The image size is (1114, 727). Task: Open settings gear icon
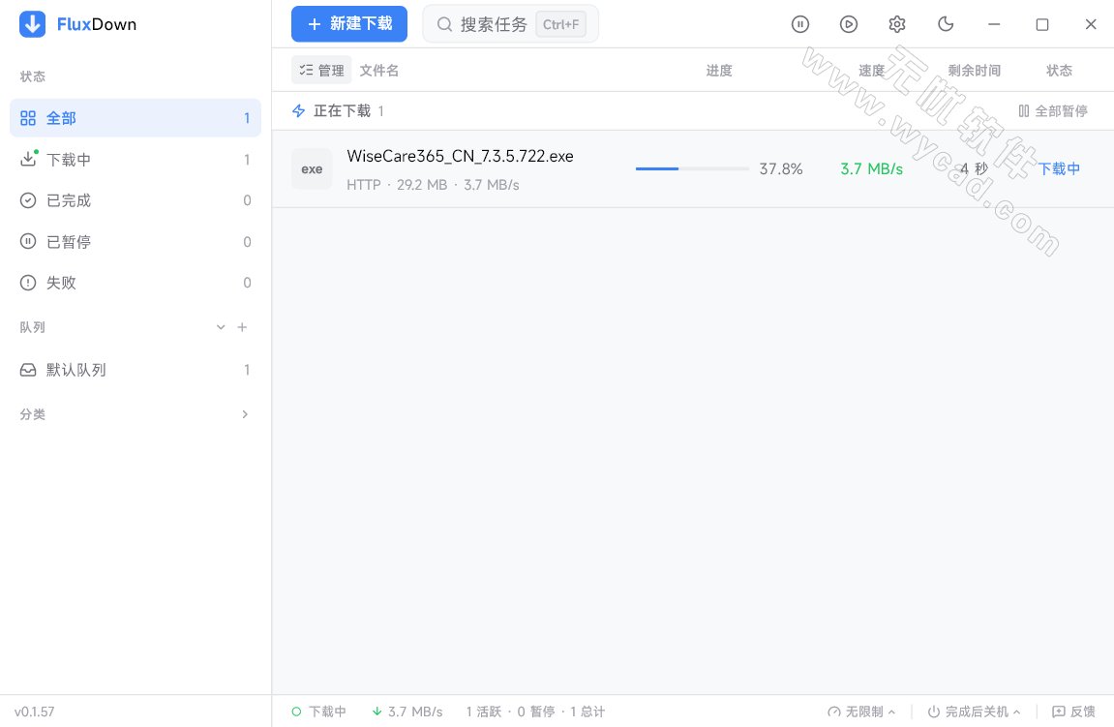(x=896, y=24)
